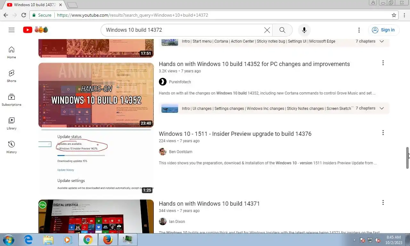Open Library in the sidebar
The width and height of the screenshot is (410, 246).
tap(12, 124)
